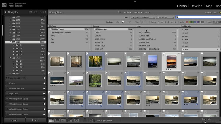Toggle the Attribute filter

point(128,12)
